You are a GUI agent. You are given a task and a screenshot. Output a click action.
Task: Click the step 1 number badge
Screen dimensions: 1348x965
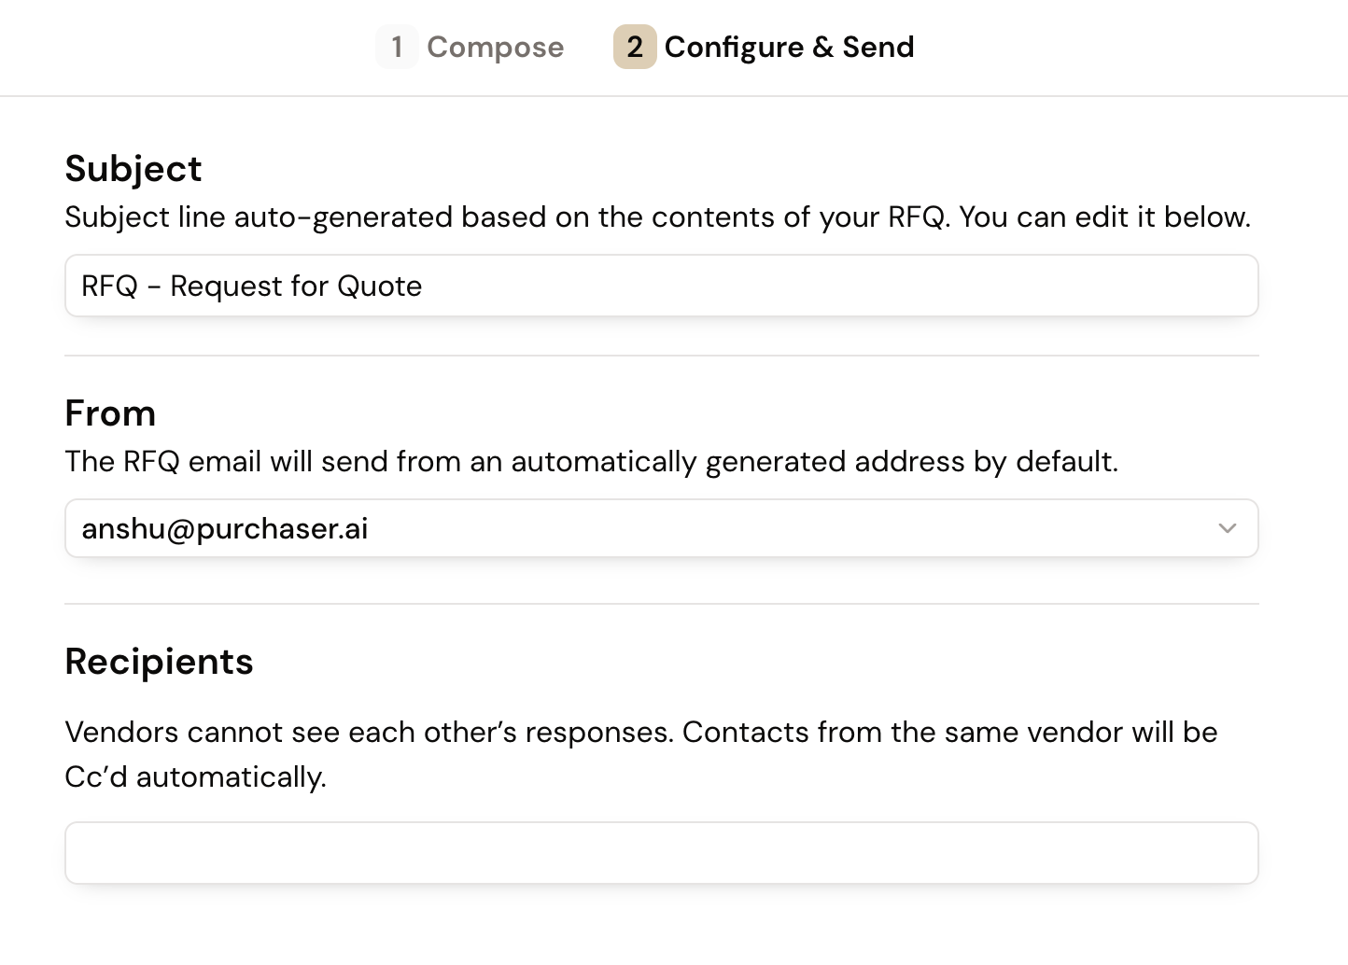coord(397,47)
